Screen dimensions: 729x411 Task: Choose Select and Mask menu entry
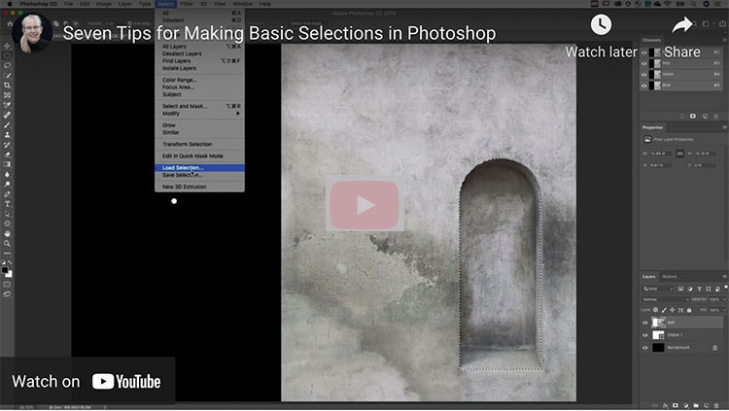[199, 106]
